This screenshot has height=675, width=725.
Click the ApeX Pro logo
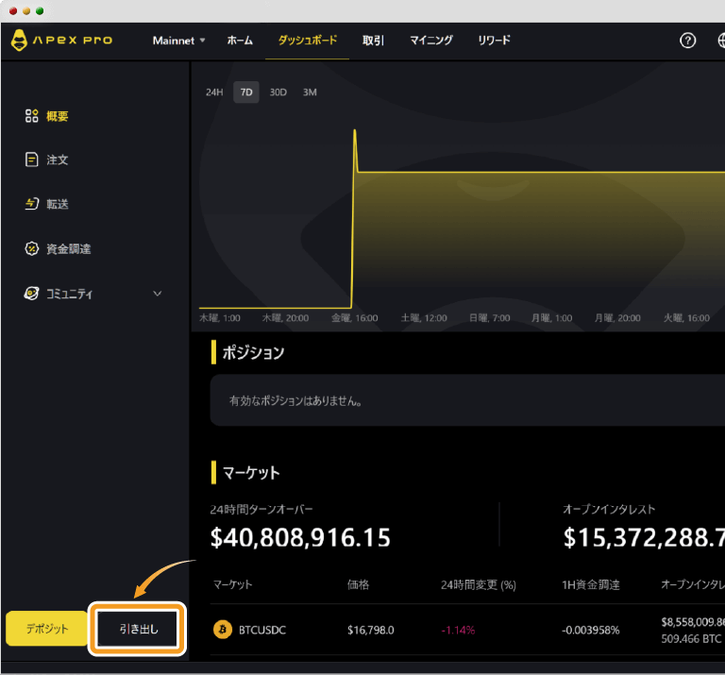[x=61, y=41]
